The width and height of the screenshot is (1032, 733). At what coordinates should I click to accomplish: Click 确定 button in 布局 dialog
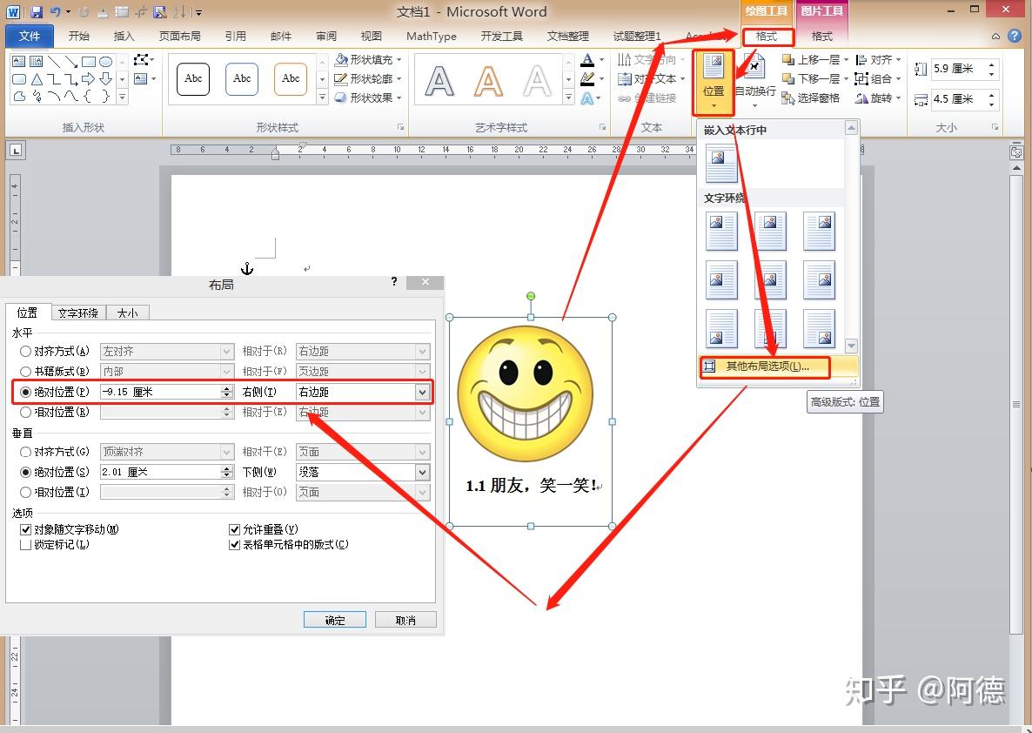[x=335, y=620]
